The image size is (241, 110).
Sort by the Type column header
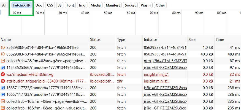point(129,40)
